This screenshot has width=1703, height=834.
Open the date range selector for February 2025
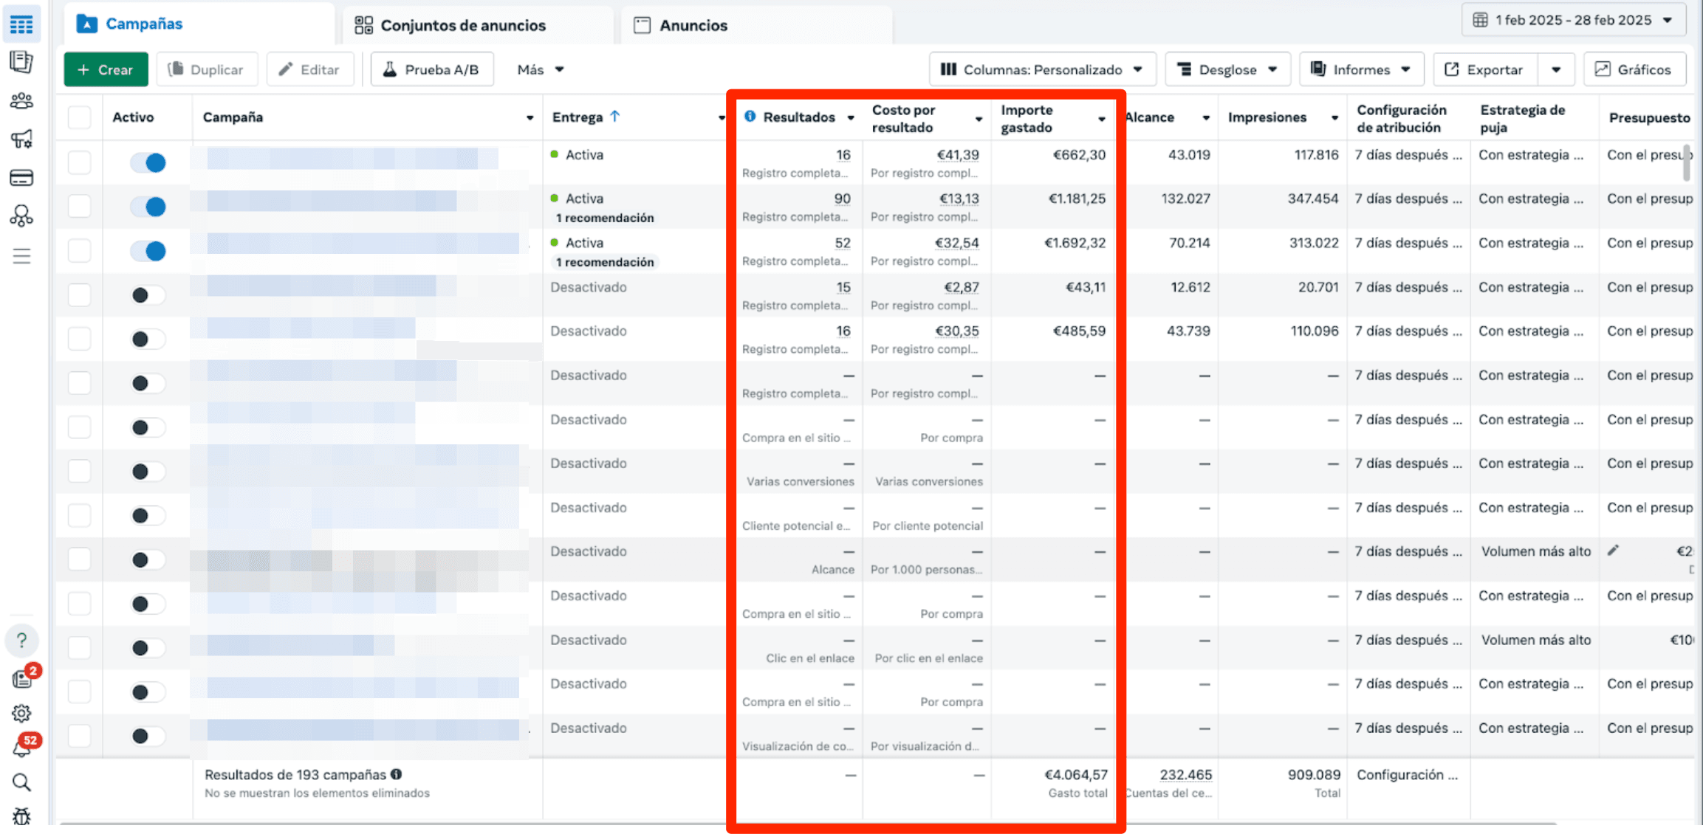point(1573,20)
